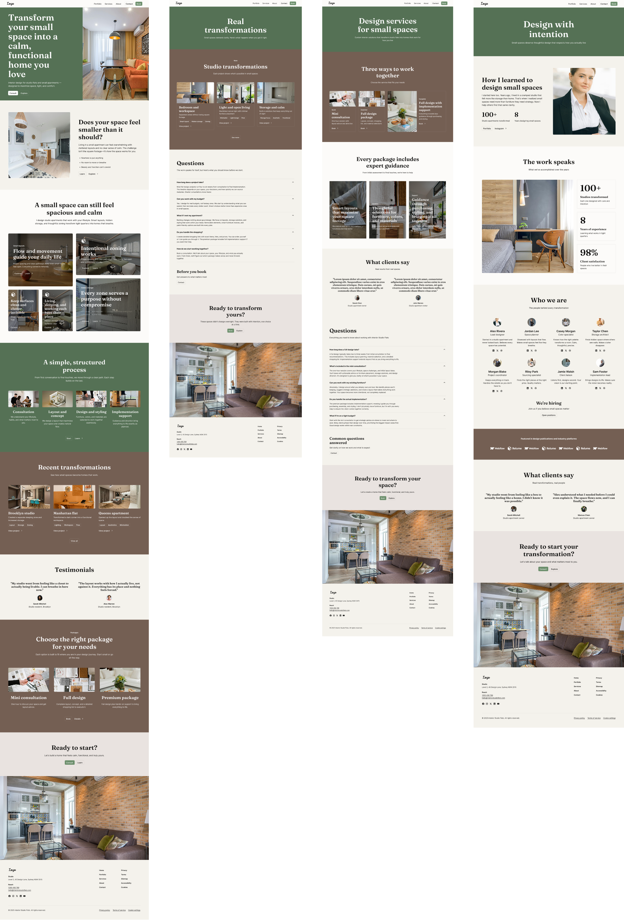Image resolution: width=624 pixels, height=922 pixels.
Task: Open Morgan Blake's Dribbble icon
Action: pyautogui.click(x=501, y=391)
